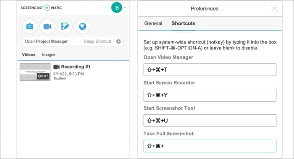
Task: Switch to the General preferences tab
Action: click(153, 23)
